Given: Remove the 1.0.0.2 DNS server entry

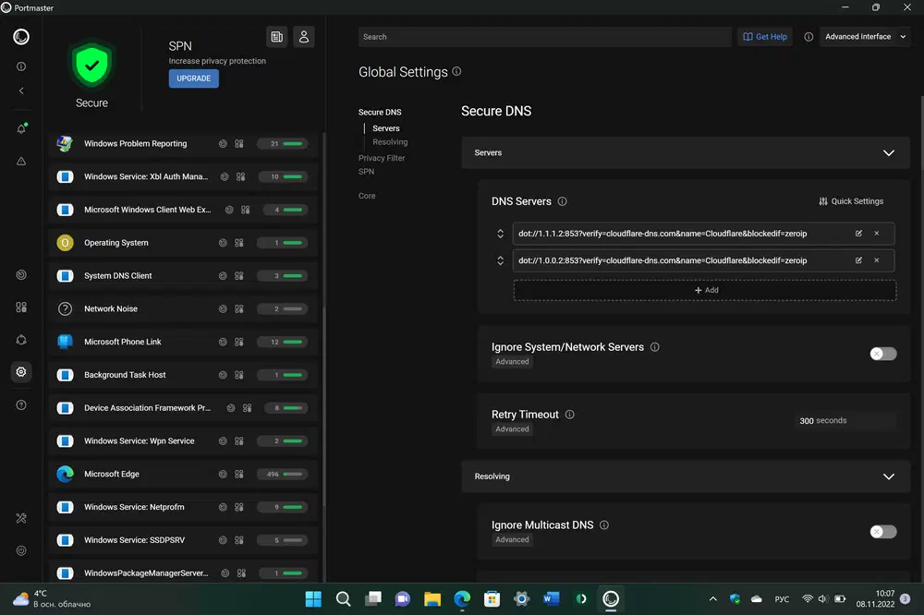Looking at the screenshot, I should click(877, 260).
